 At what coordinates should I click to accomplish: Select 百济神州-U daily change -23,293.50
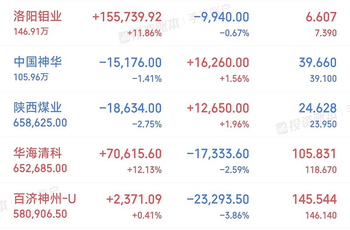click(218, 199)
